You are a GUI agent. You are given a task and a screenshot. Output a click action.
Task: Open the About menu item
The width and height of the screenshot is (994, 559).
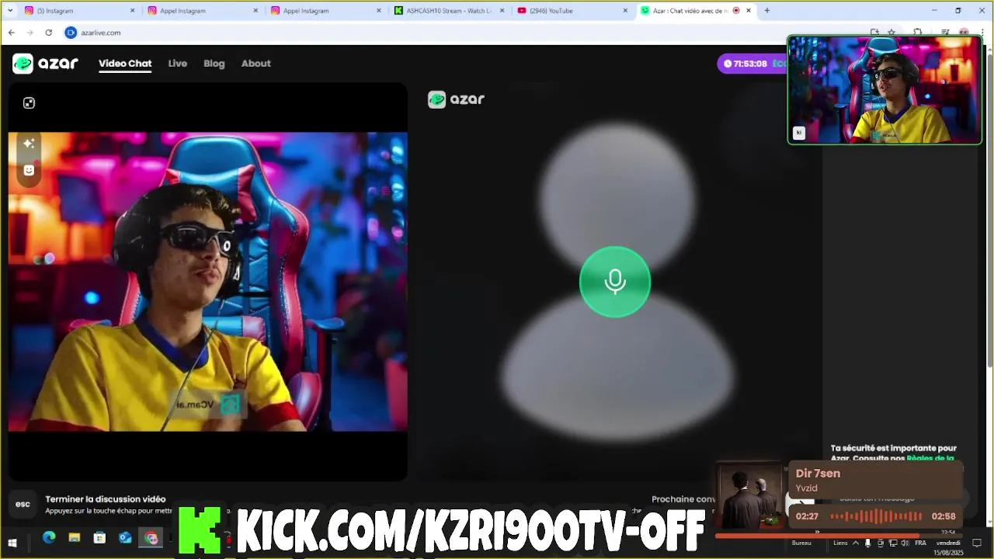[x=255, y=64]
